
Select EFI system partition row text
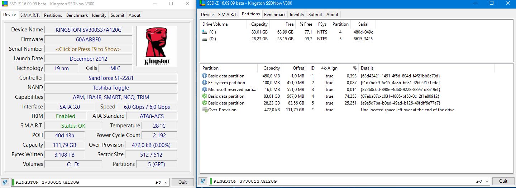tap(226, 83)
